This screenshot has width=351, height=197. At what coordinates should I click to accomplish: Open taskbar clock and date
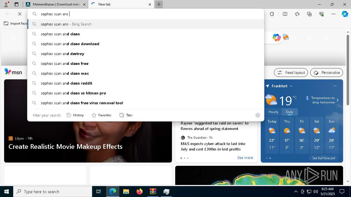327,192
